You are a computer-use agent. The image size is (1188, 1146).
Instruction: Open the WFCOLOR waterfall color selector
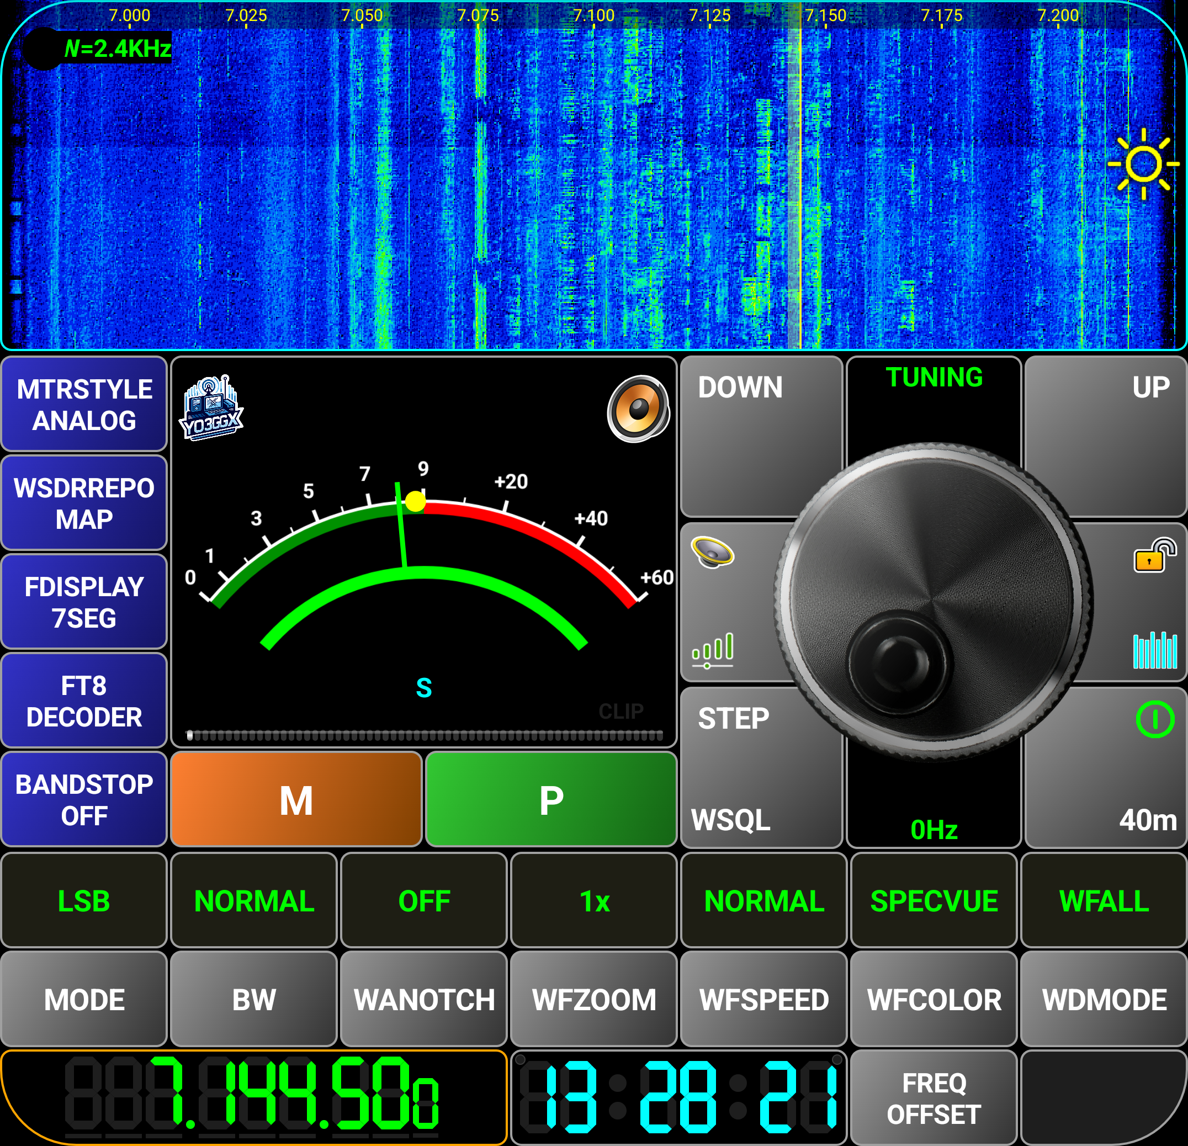pos(934,999)
